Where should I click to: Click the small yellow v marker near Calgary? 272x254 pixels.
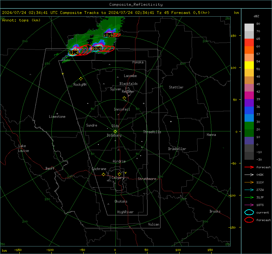[x=126, y=173]
